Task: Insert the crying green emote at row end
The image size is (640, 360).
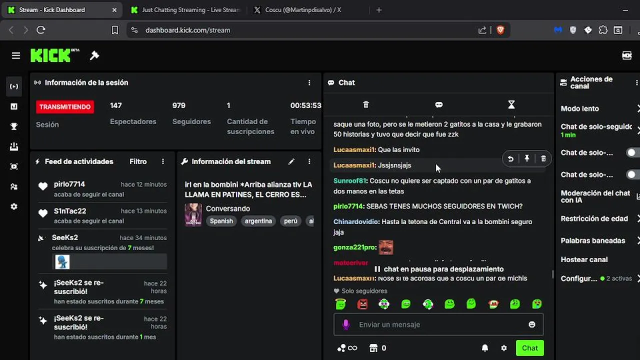Action: pos(537,303)
